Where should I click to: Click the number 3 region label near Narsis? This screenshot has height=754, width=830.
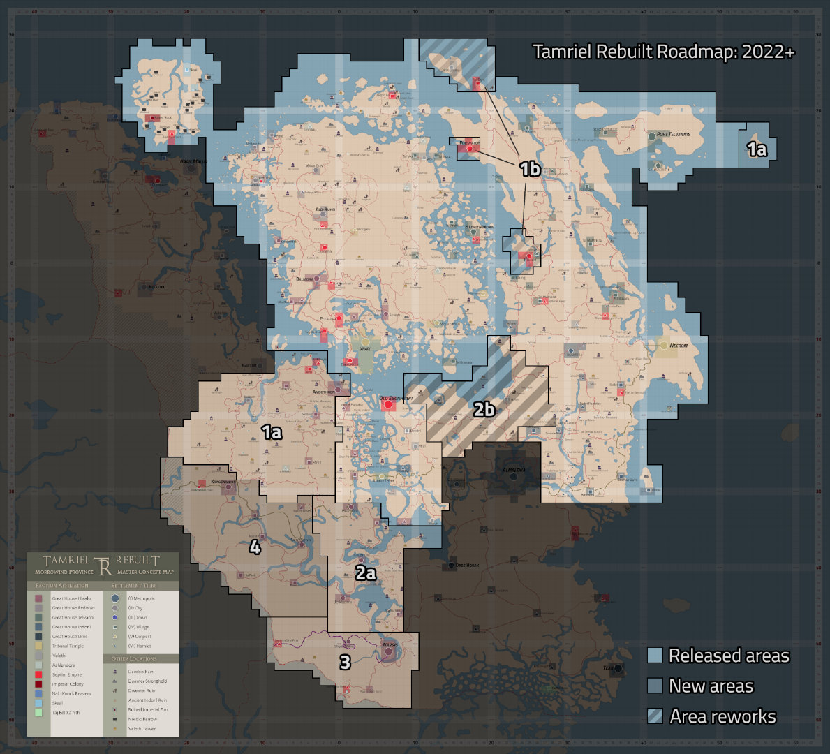[345, 662]
